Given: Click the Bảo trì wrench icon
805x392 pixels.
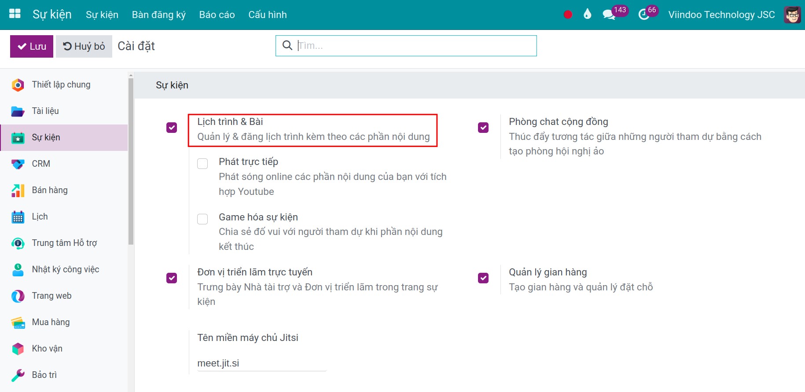Looking at the screenshot, I should [18, 375].
